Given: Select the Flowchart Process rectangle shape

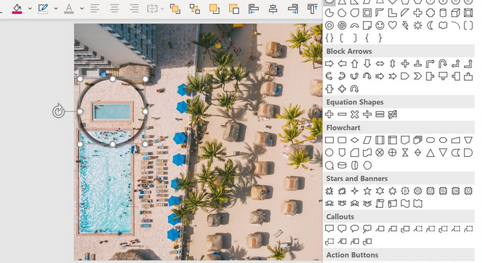Looking at the screenshot, I should tap(329, 140).
